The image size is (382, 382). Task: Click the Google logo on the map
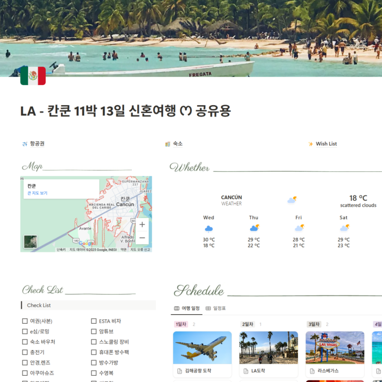click(86, 244)
